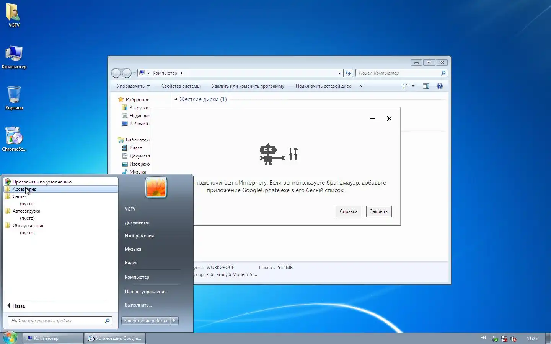Viewport: 551px width, 344px height.
Task: Open the views dropdown arrow
Action: [x=413, y=86]
